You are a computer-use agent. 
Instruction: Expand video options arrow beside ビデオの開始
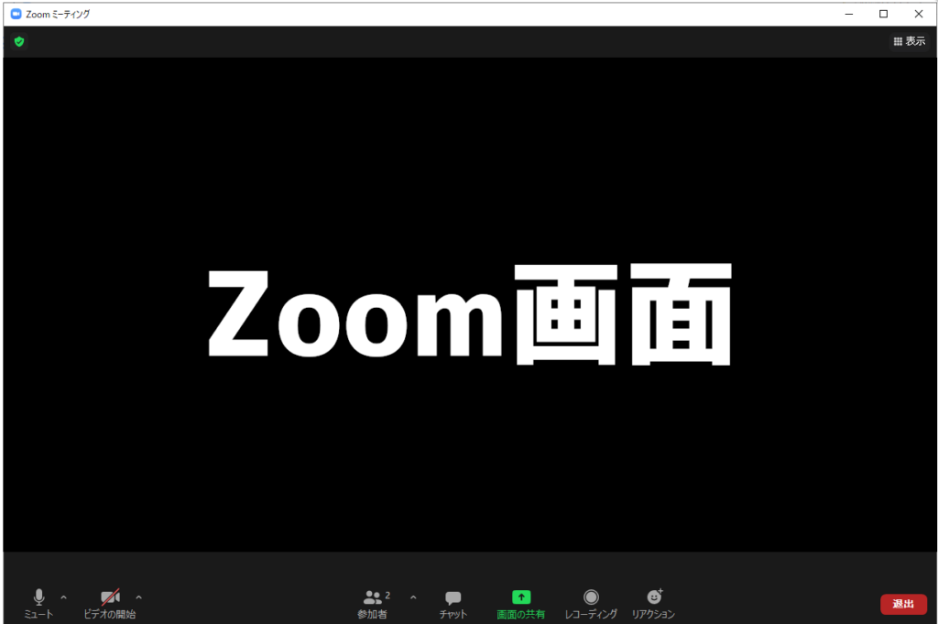pyautogui.click(x=139, y=597)
